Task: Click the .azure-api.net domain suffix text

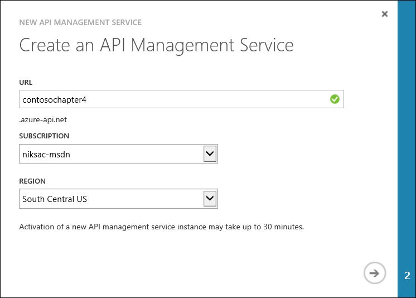Action: [x=43, y=120]
